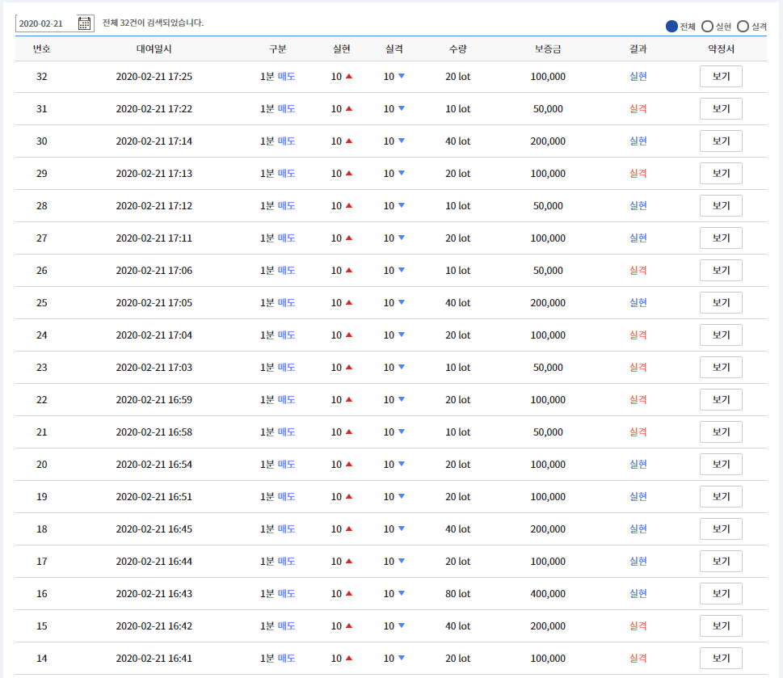Click date 2020-02-21 17:25
783x678 pixels.
[x=154, y=77]
